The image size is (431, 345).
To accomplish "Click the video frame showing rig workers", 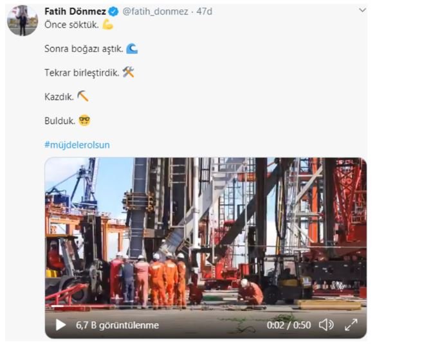I will click(205, 231).
